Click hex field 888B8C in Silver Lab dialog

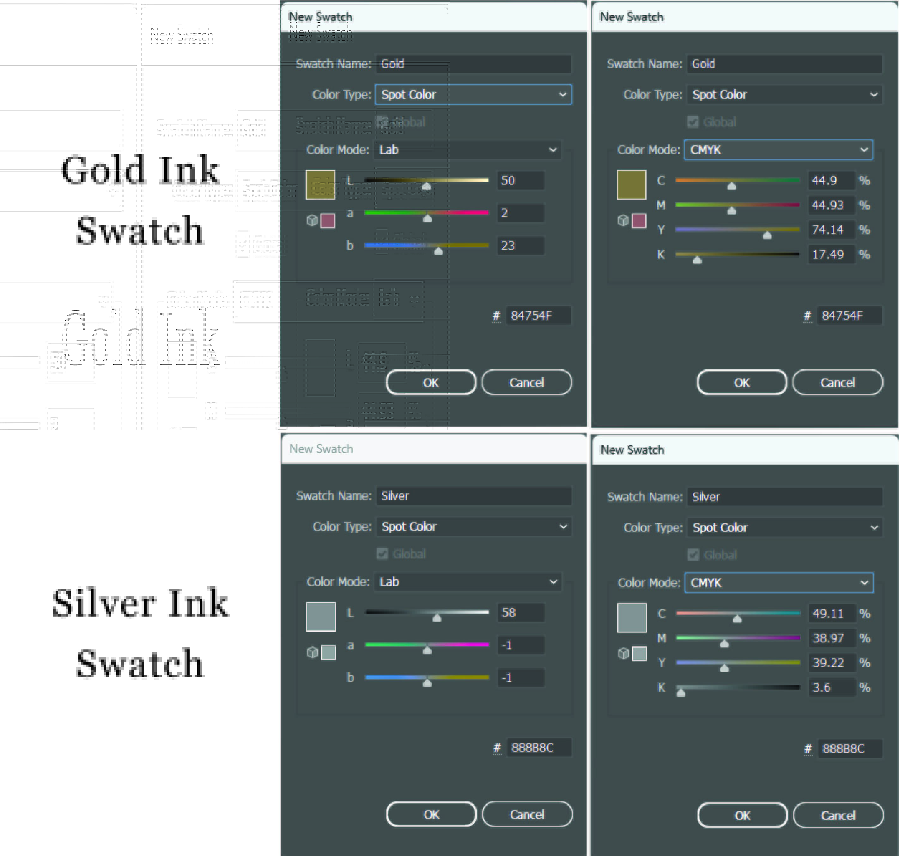click(539, 747)
